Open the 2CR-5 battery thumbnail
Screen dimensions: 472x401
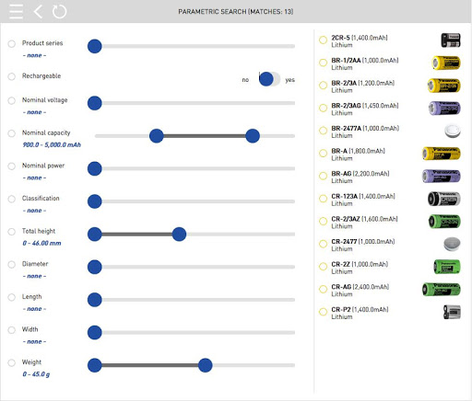point(451,40)
